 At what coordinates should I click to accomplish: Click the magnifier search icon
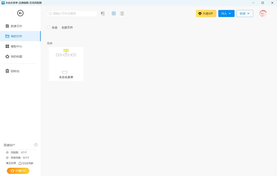[x=50, y=13]
